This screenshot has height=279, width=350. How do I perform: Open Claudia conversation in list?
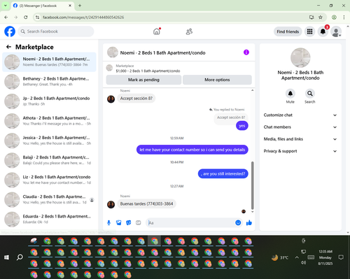pos(49,199)
